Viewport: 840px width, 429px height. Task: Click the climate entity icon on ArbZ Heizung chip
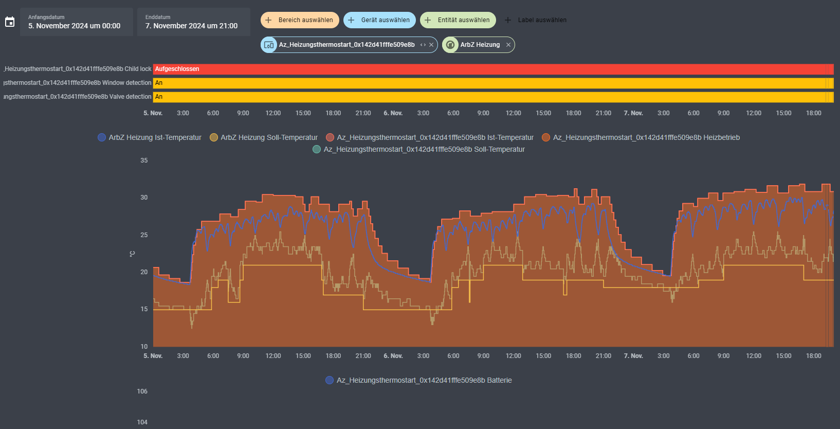click(x=450, y=45)
